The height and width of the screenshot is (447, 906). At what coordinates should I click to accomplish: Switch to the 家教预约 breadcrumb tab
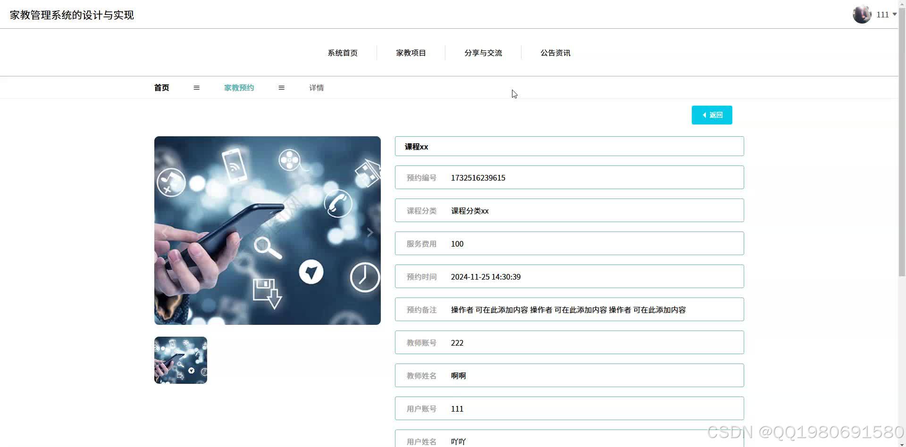[239, 88]
